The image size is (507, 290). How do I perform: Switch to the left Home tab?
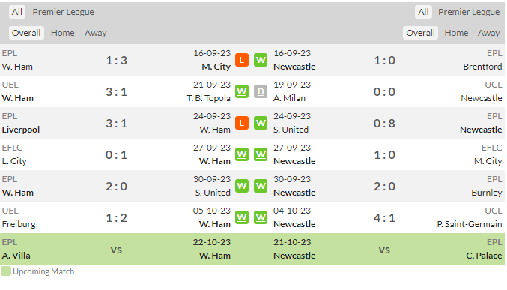[x=62, y=33]
